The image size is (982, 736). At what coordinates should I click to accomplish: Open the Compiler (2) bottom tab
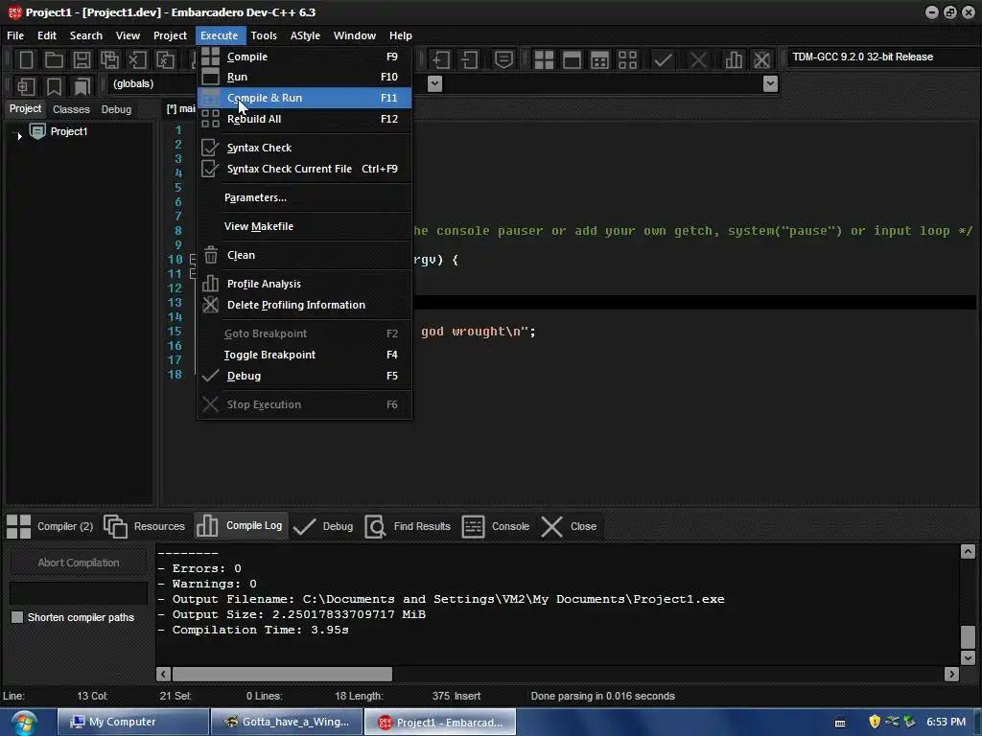[x=50, y=526]
